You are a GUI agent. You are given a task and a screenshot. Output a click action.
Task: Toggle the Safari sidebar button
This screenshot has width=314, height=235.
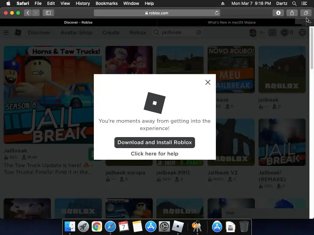point(48,13)
